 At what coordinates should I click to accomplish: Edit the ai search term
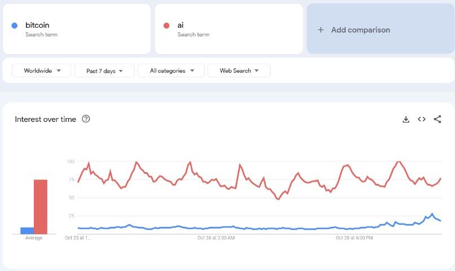(229, 29)
